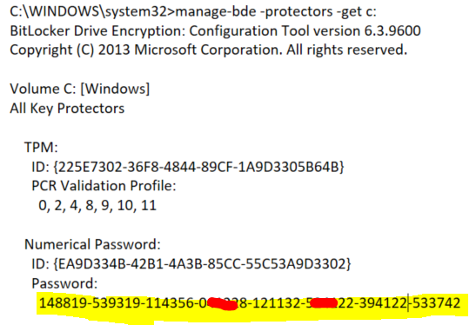The image size is (476, 325).
Task: Click the All Key Protectors heading
Action: pos(67,109)
